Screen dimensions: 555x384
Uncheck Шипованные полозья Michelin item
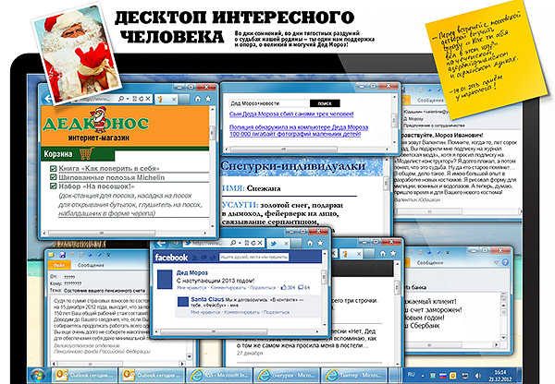[x=54, y=177]
